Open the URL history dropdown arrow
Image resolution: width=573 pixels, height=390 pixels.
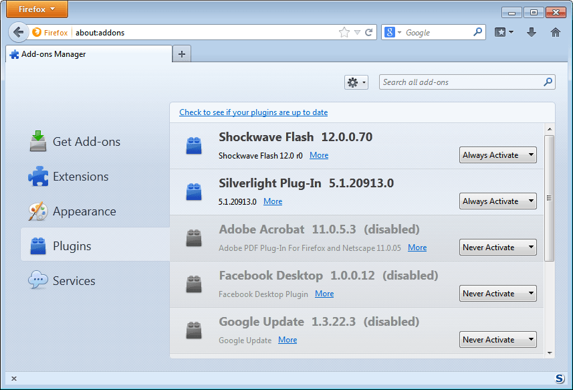tap(357, 33)
